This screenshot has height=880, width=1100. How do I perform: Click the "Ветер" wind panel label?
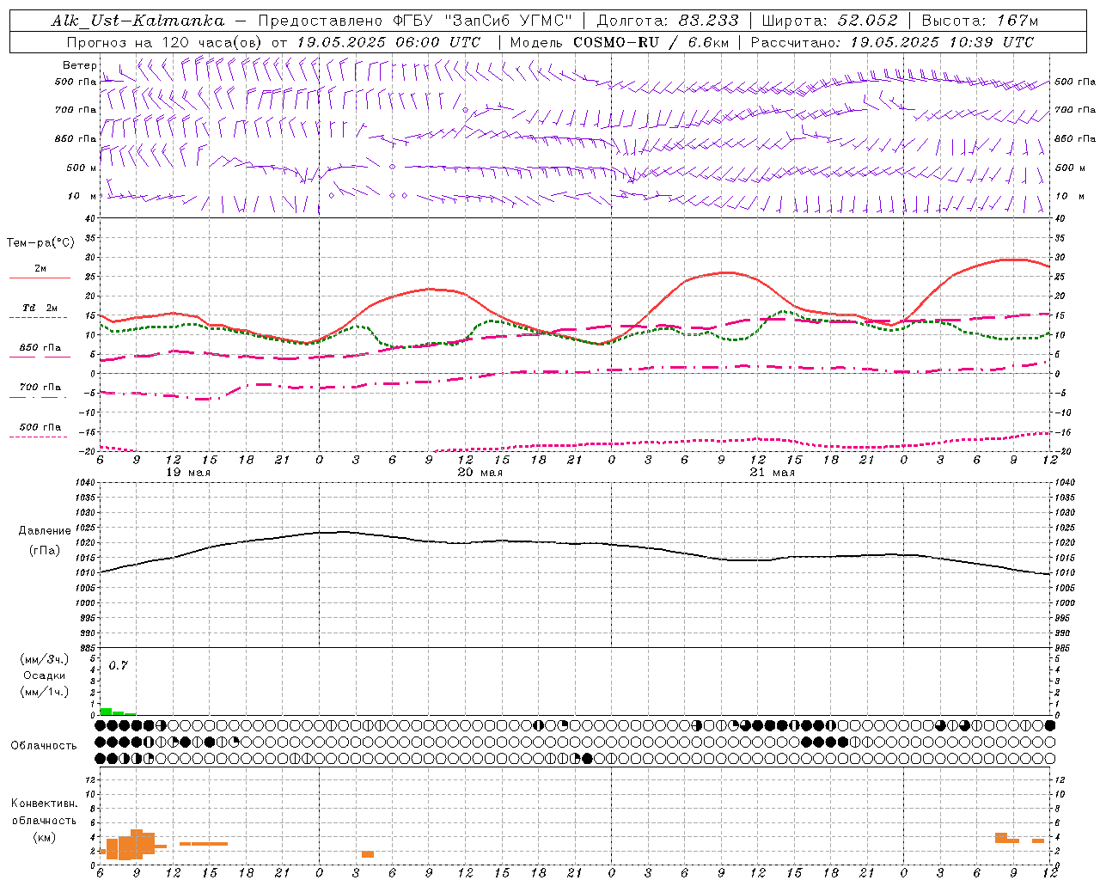[79, 65]
